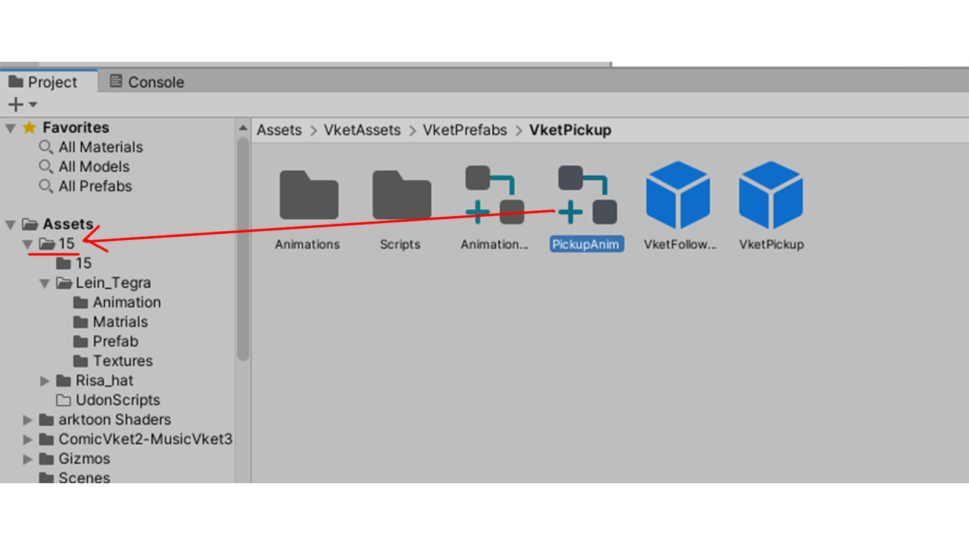The image size is (969, 545).
Task: Open the create menu dropdown arrow
Action: [33, 105]
